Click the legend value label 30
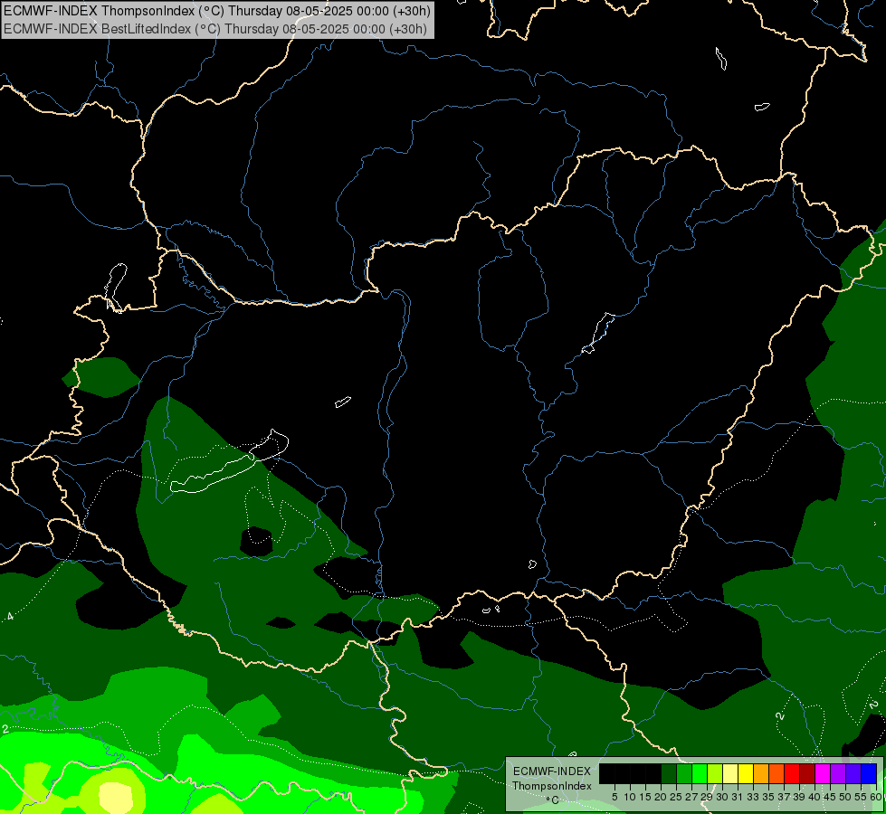This screenshot has width=886, height=814. (x=722, y=797)
